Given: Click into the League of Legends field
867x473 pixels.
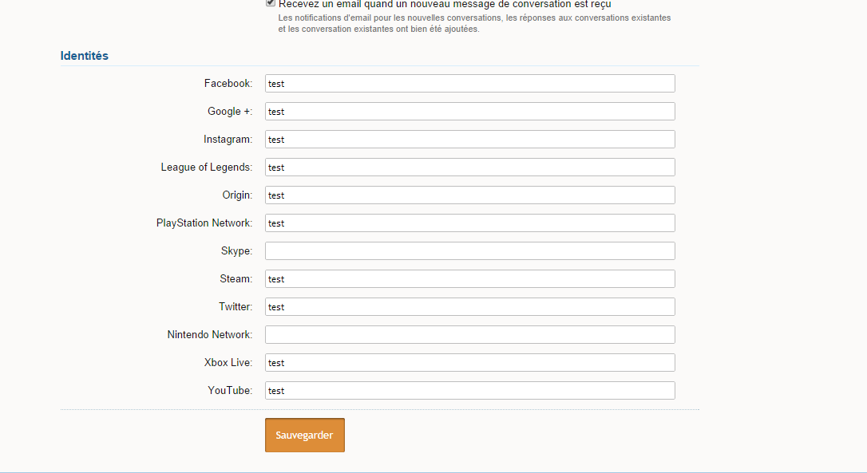Looking at the screenshot, I should coord(470,167).
